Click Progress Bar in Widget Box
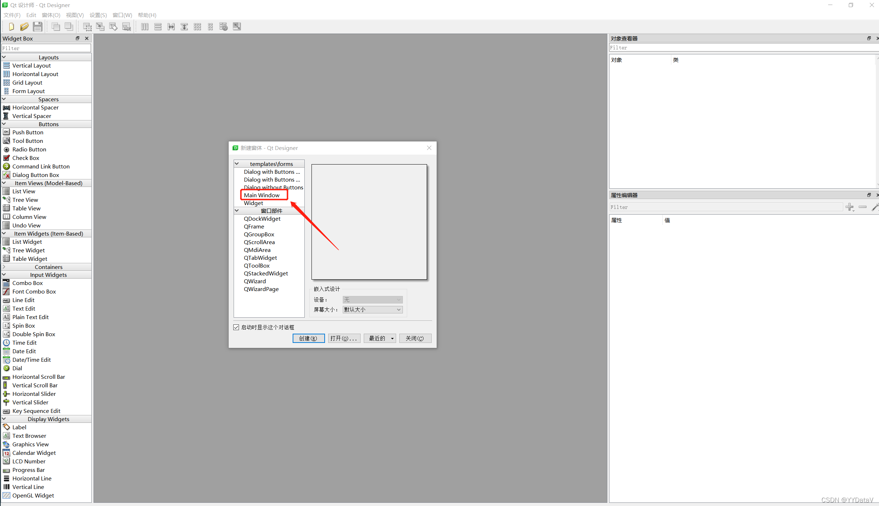The height and width of the screenshot is (506, 879). 28,470
